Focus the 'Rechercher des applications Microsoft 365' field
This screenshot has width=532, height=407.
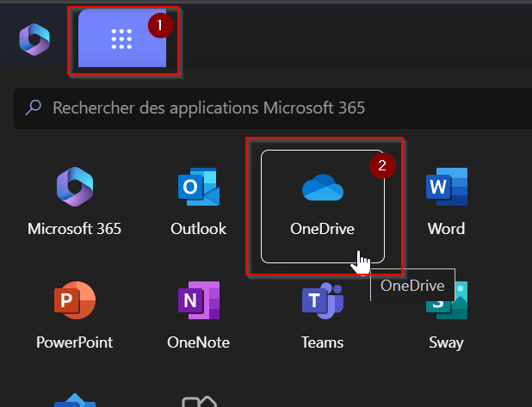point(258,108)
